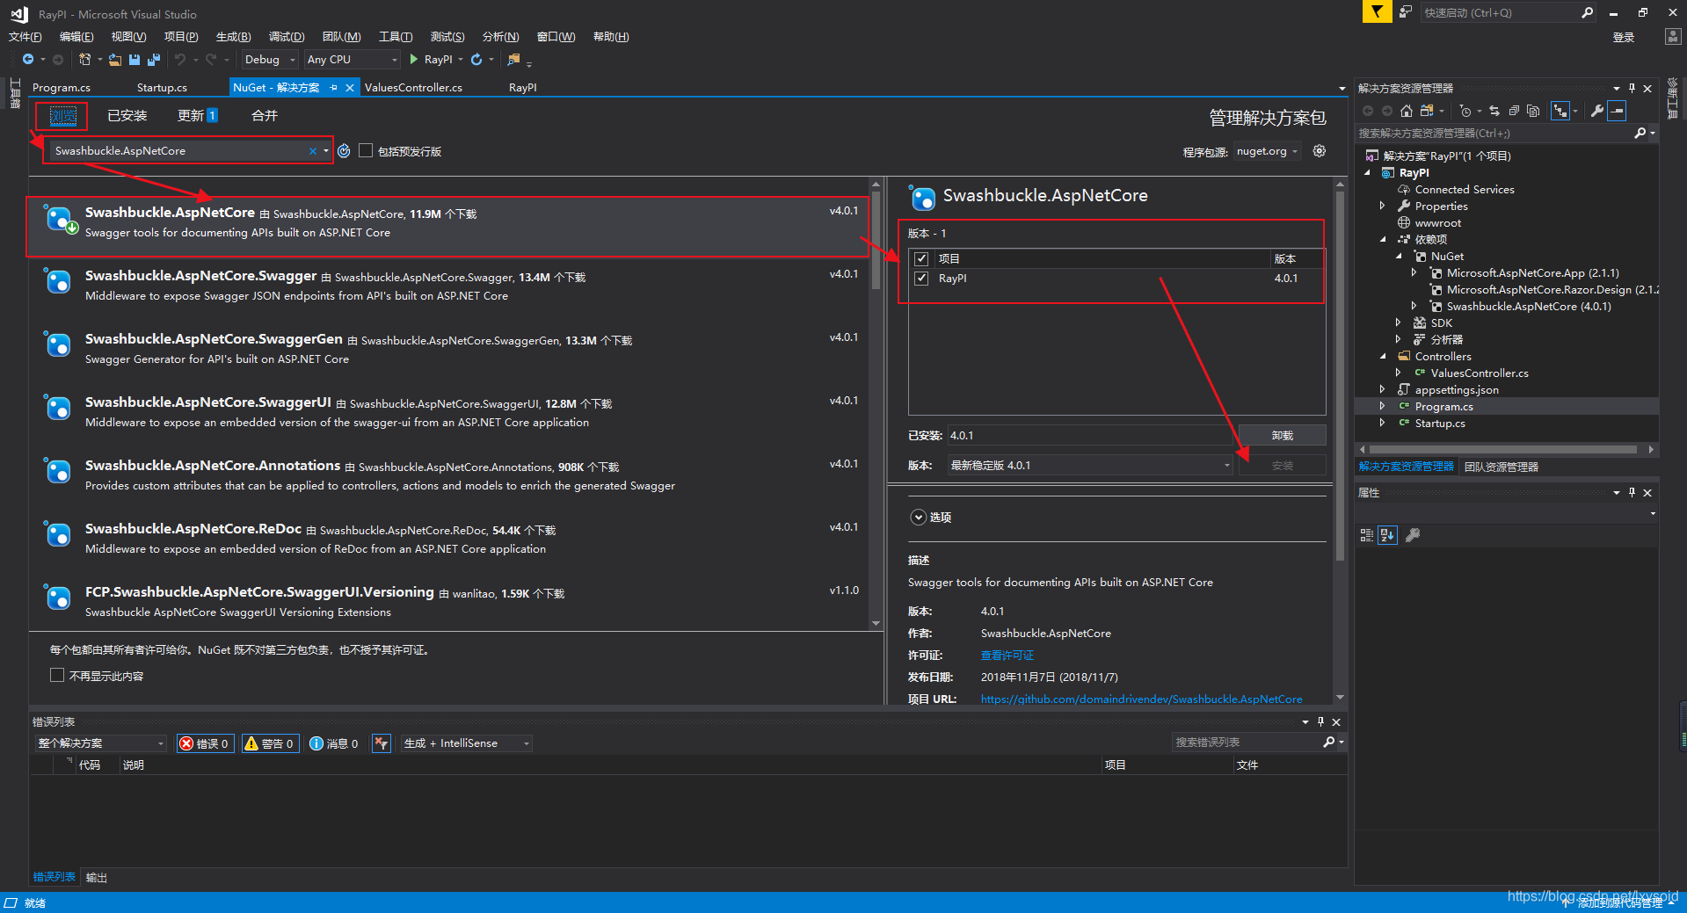
Task: Expand the Properties node in Solution Explorer
Action: pos(1383,206)
